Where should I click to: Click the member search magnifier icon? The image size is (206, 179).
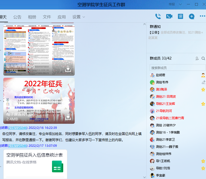click(x=203, y=59)
